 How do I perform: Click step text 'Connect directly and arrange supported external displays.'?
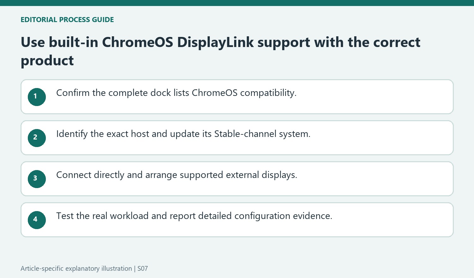(177, 175)
